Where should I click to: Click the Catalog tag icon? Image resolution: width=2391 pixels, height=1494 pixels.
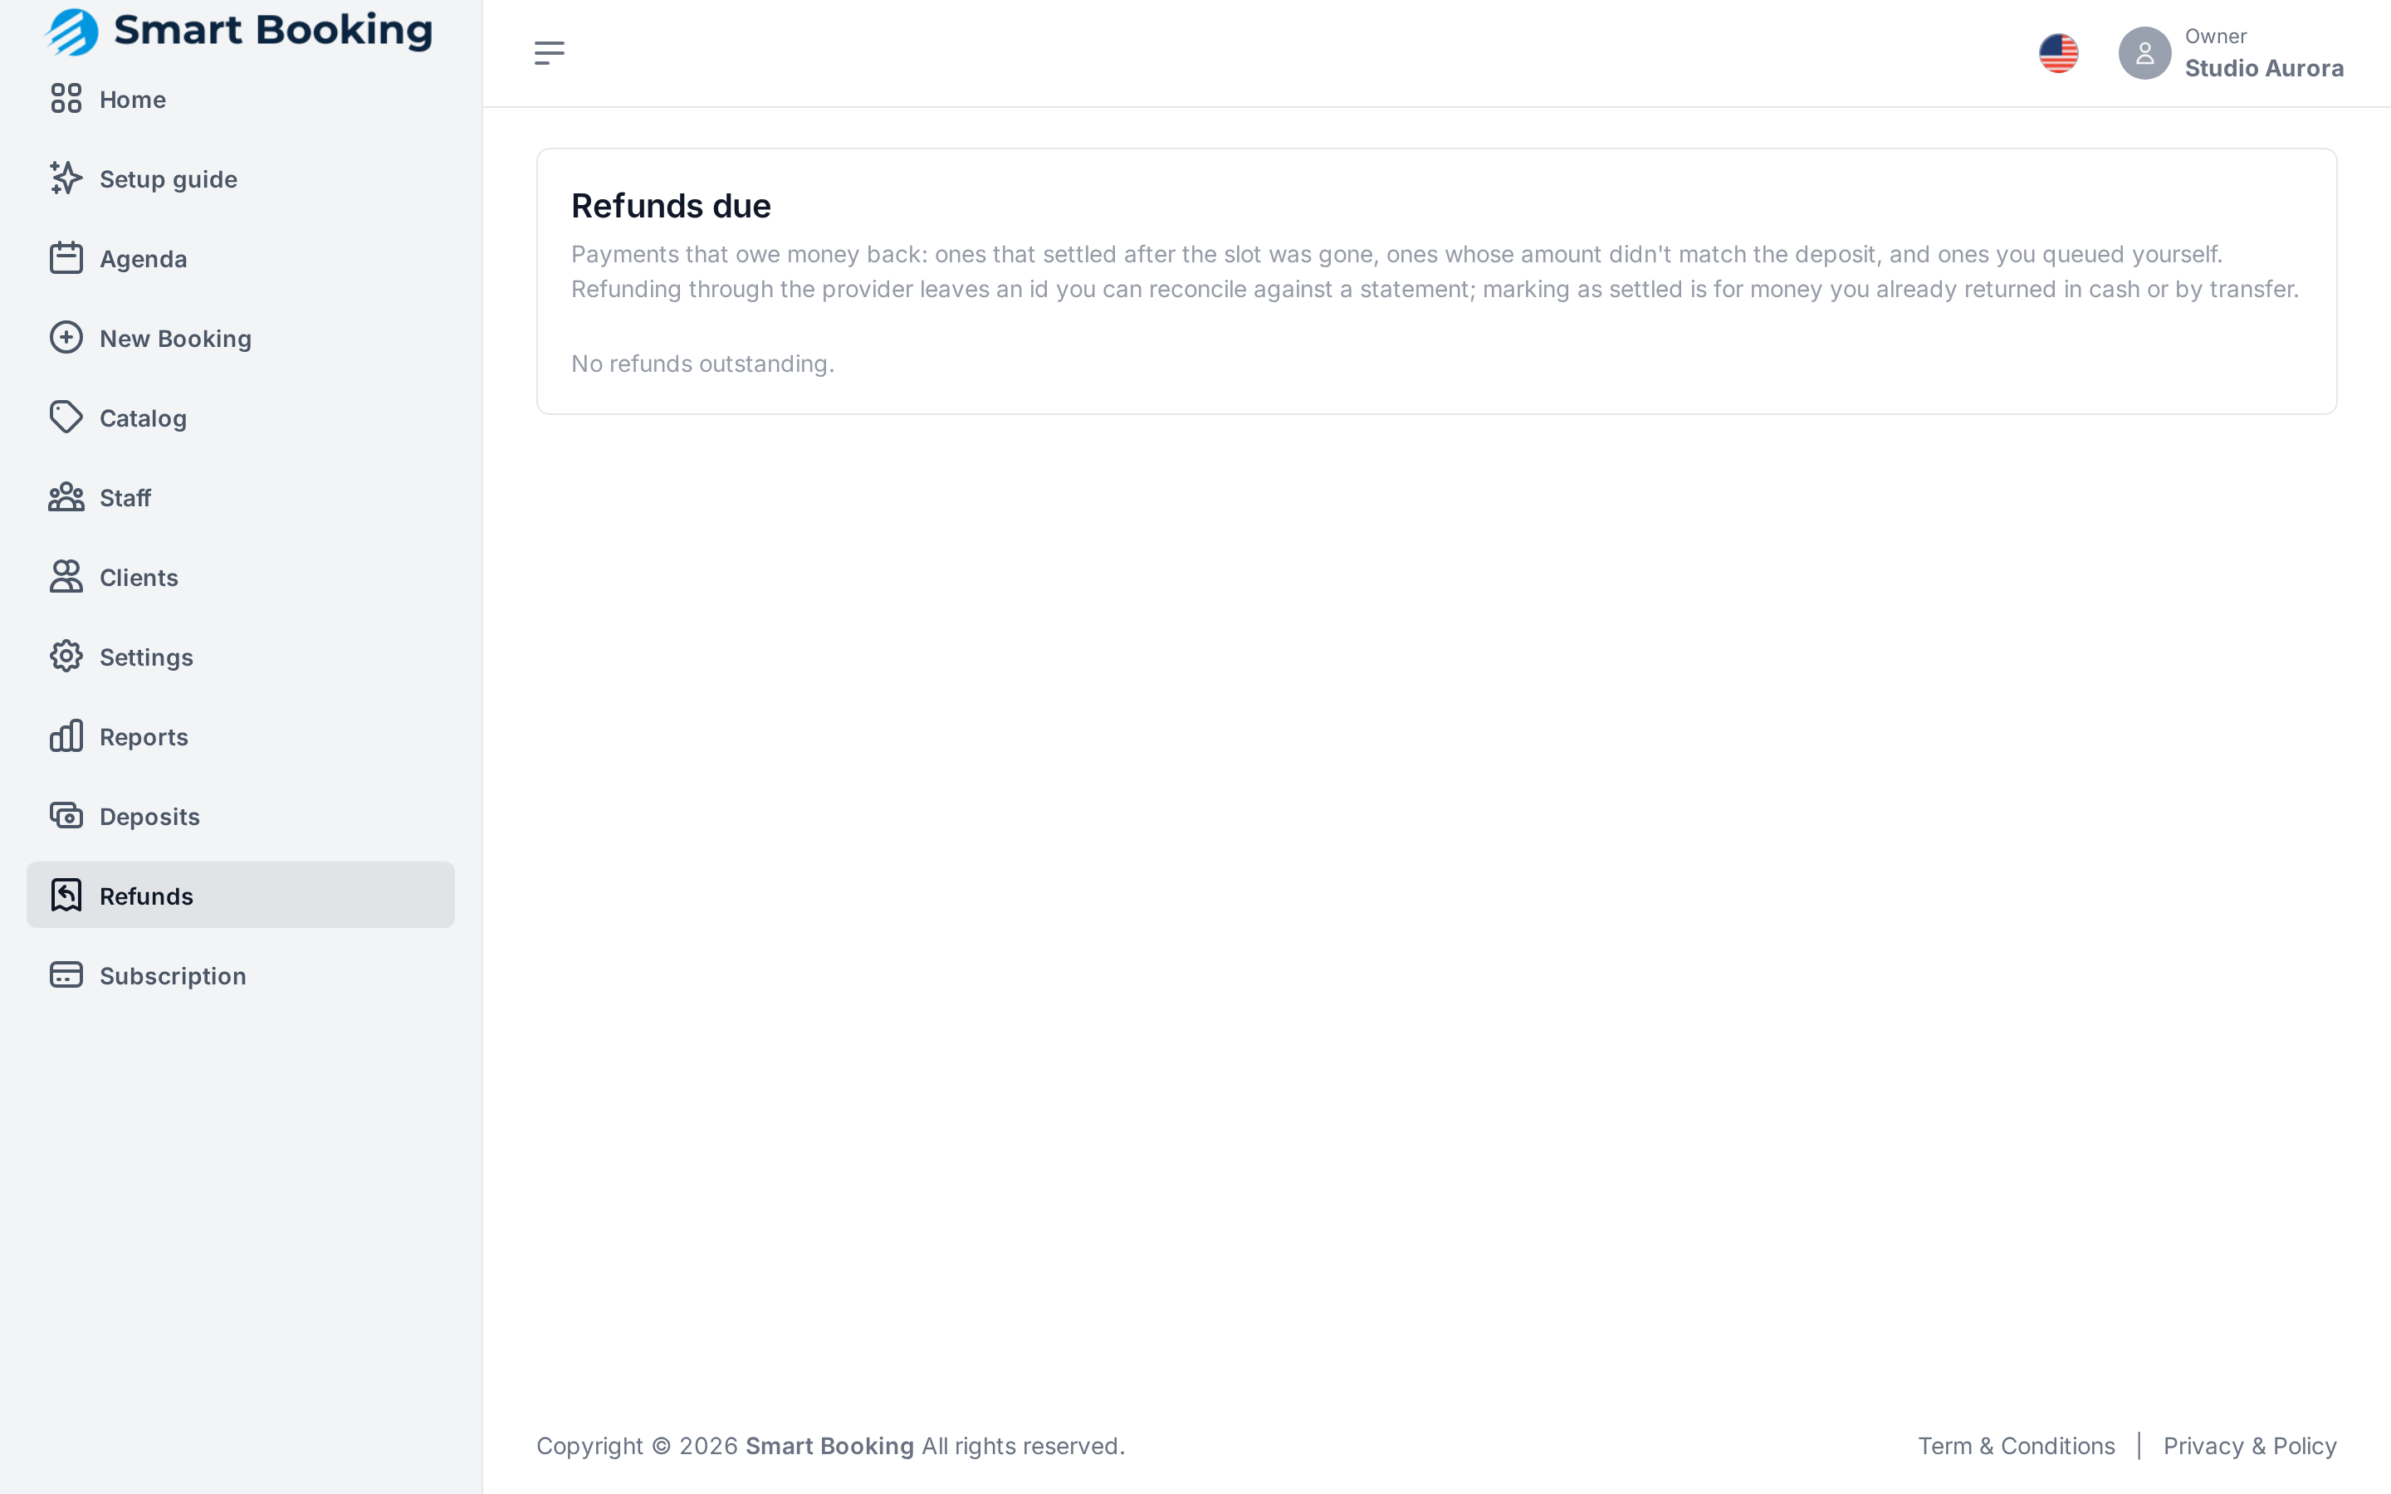pos(66,418)
